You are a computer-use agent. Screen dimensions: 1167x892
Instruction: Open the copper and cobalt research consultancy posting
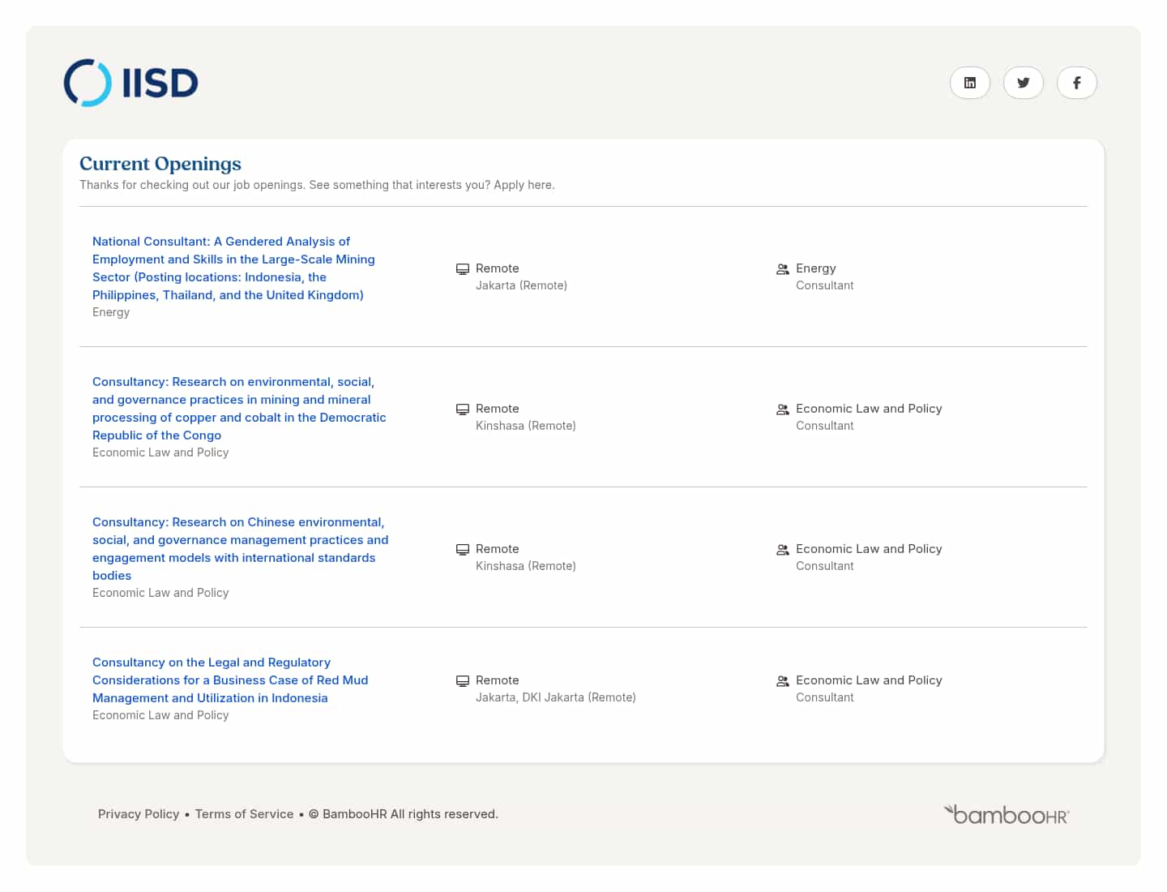pyautogui.click(x=239, y=409)
